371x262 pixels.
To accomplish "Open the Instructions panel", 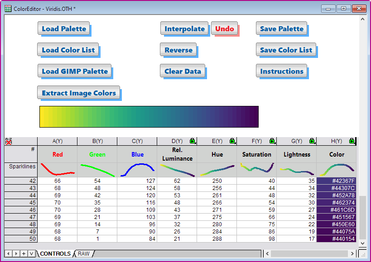I will coord(282,71).
